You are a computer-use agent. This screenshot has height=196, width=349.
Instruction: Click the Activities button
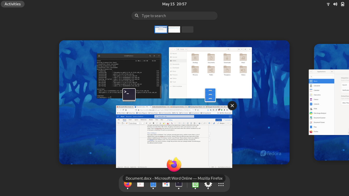(13, 4)
